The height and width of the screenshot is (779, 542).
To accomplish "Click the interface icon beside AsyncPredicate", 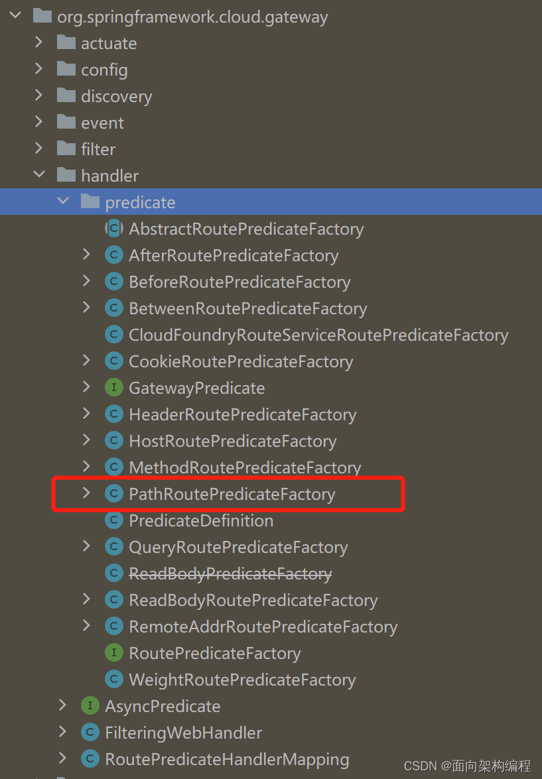I will 90,705.
